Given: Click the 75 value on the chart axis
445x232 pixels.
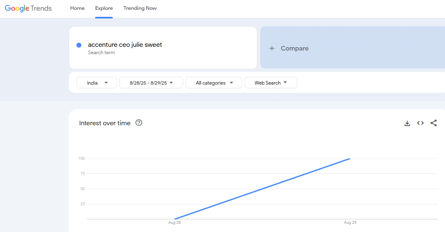Looking at the screenshot, I should click(83, 173).
